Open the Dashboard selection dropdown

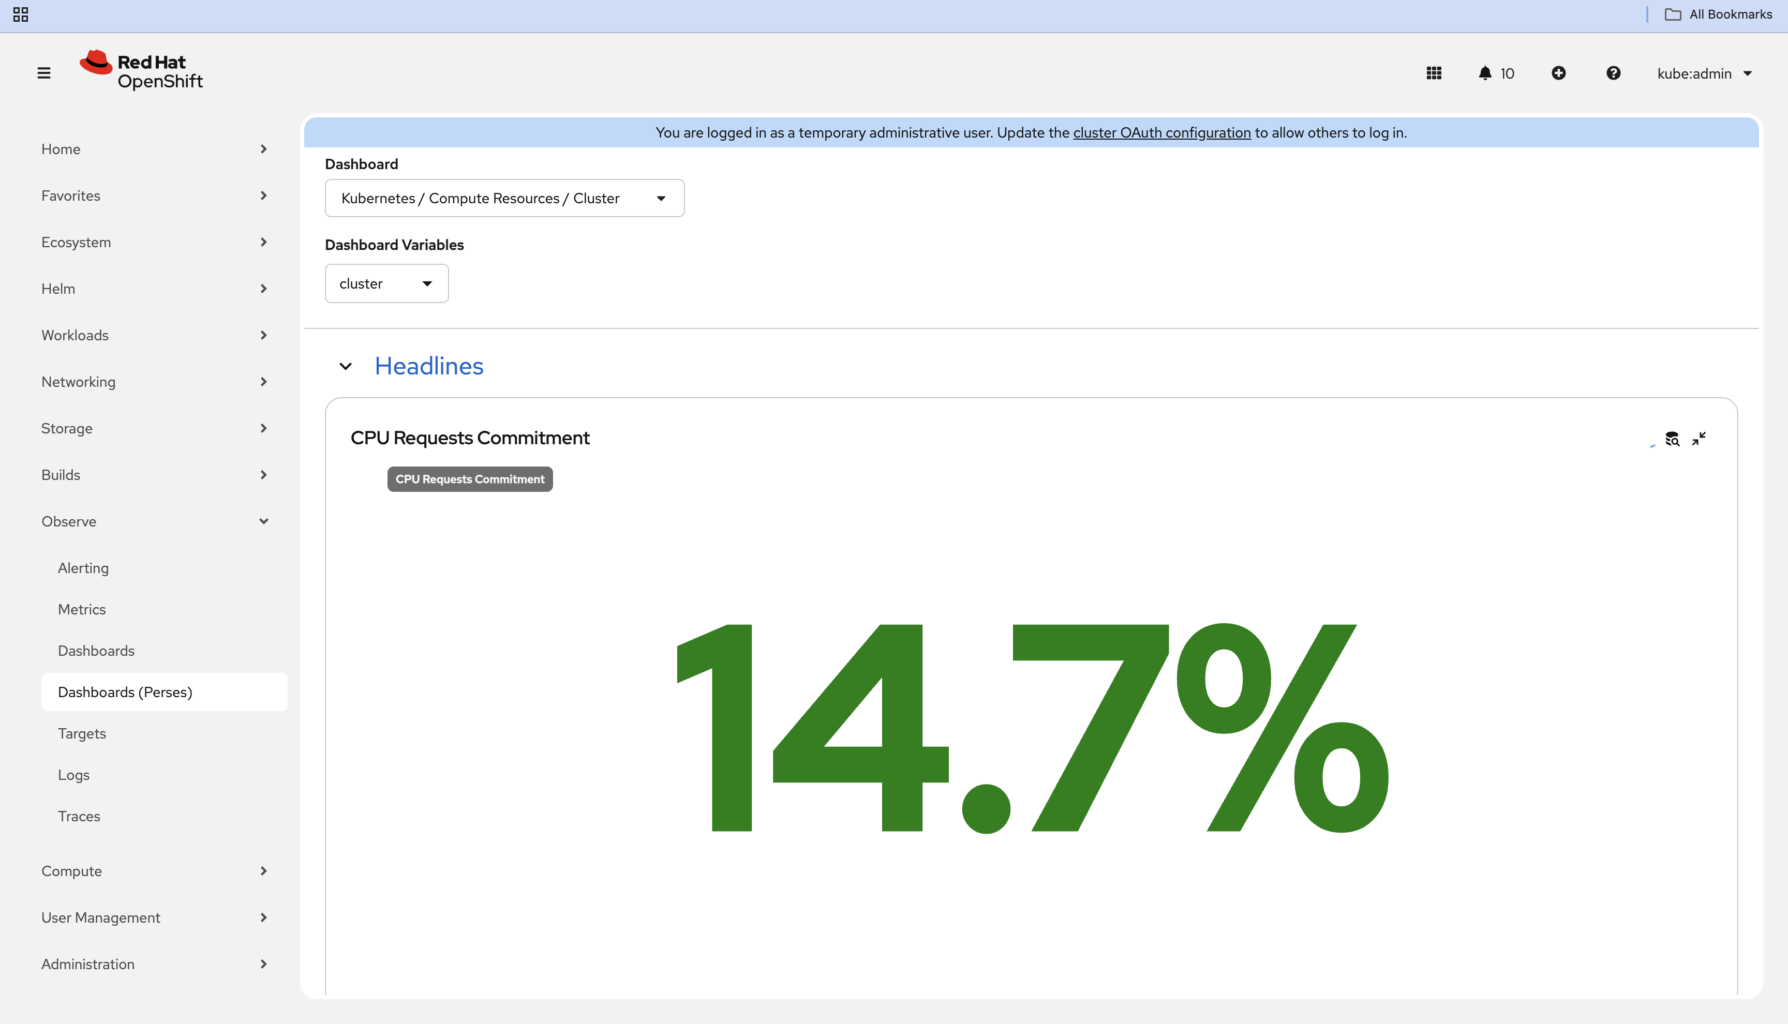click(x=503, y=198)
